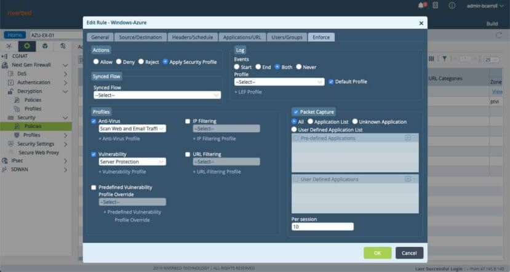Switch to the Enforce tab
Viewport: 510px width, 272px height.
(x=321, y=37)
